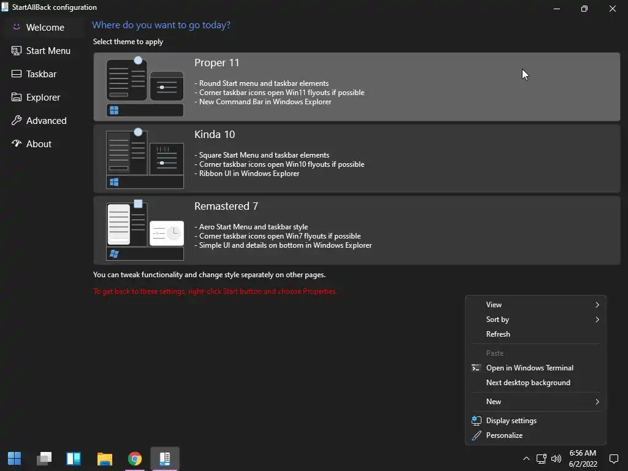Open Display settings from context menu

(x=535, y=421)
